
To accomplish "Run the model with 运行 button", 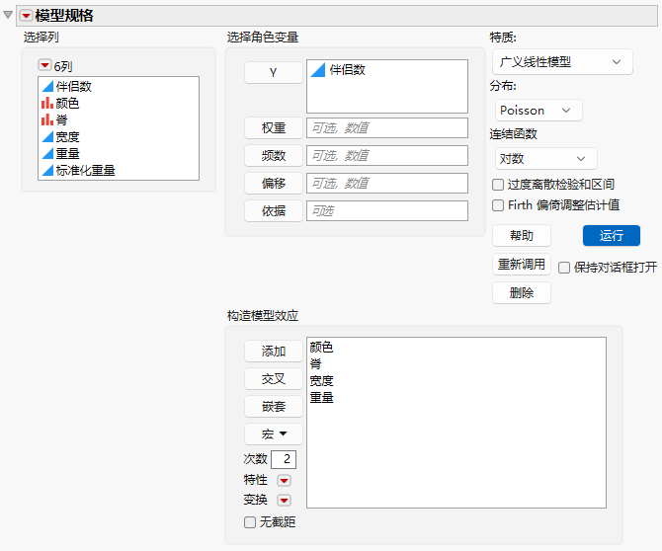I will [x=612, y=235].
